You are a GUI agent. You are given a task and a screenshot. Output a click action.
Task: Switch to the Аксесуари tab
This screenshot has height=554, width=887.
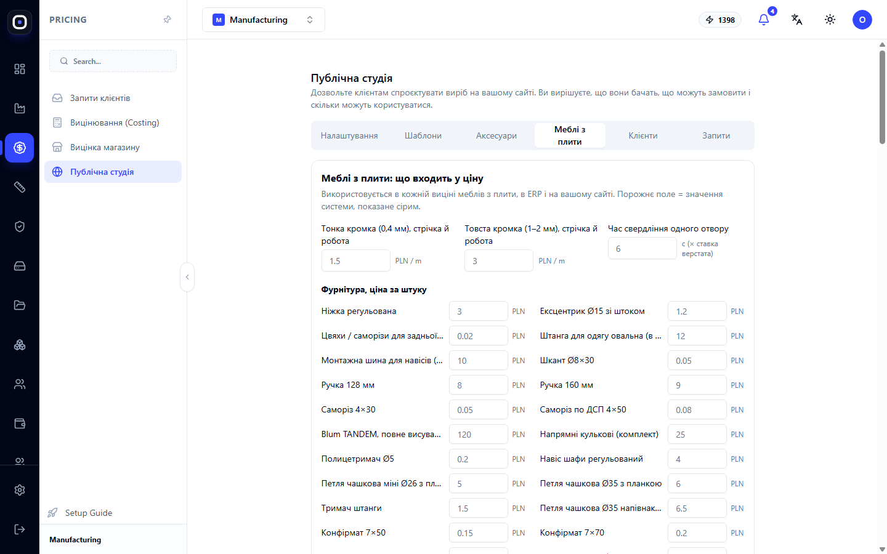click(x=496, y=135)
